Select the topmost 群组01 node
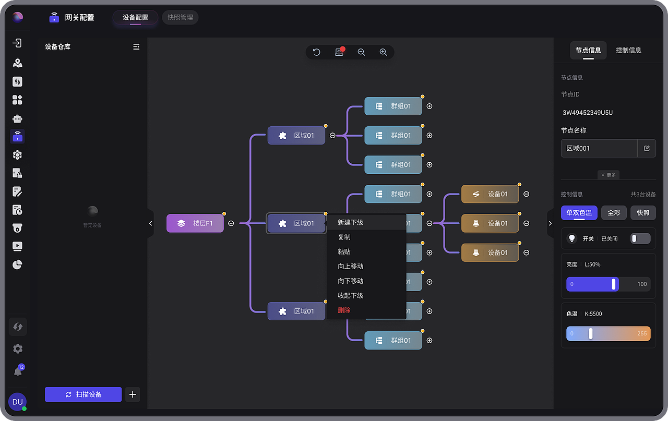The height and width of the screenshot is (421, 668). click(x=393, y=106)
